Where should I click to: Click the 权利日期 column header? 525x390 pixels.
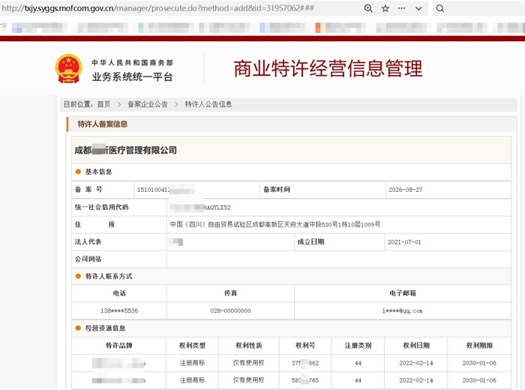416,346
